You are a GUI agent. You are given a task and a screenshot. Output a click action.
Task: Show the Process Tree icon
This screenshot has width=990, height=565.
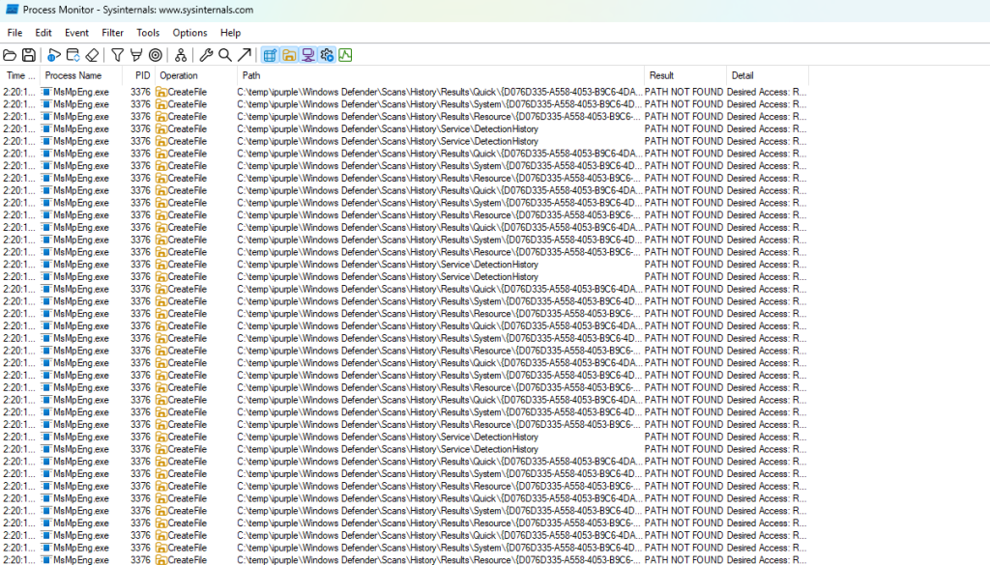pyautogui.click(x=181, y=55)
